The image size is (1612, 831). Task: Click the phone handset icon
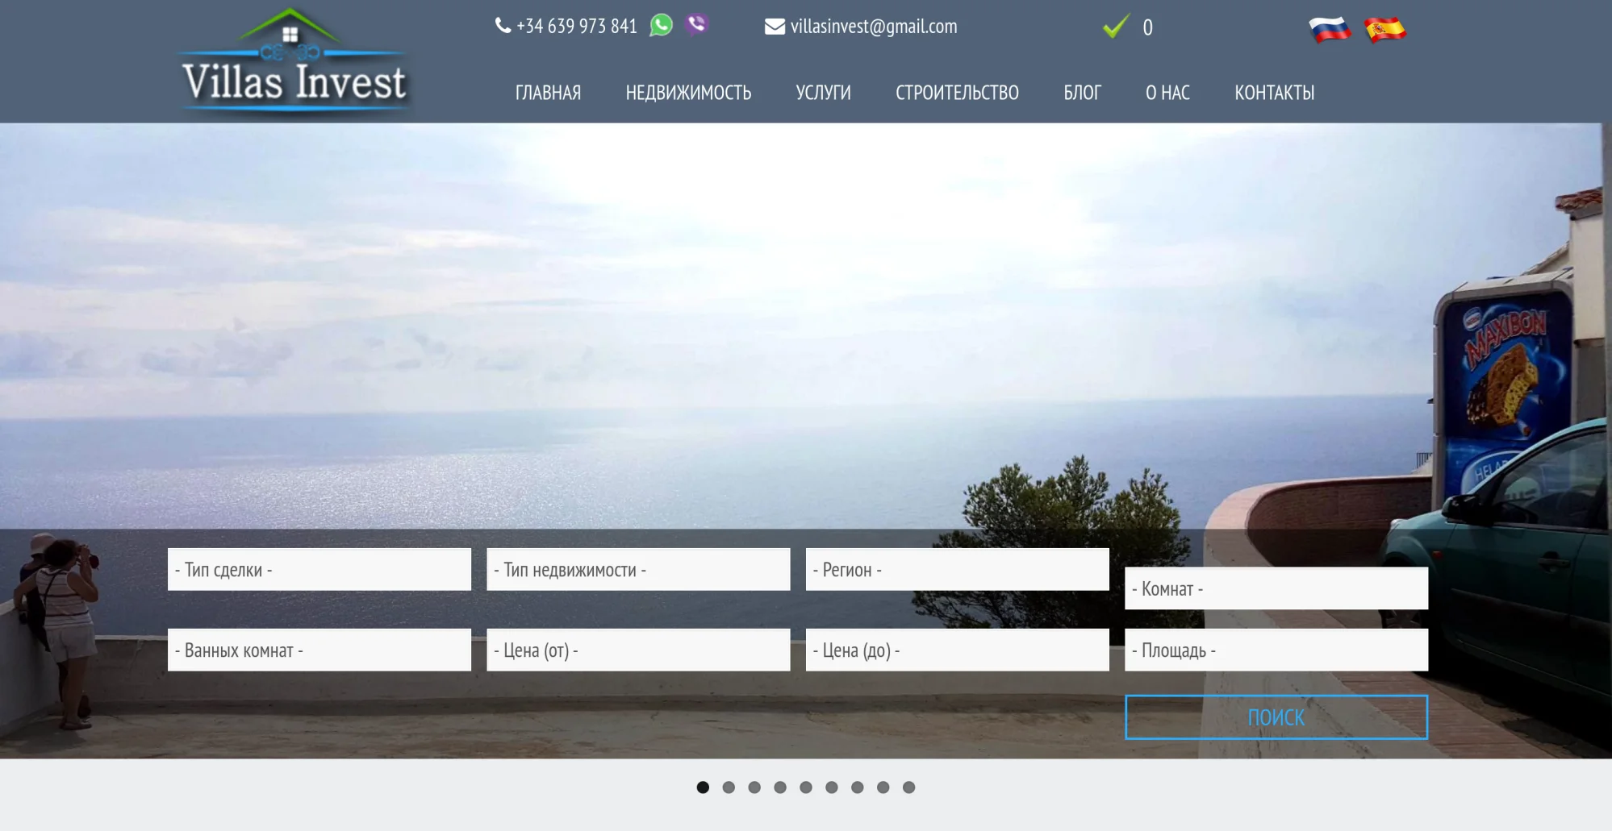coord(503,26)
